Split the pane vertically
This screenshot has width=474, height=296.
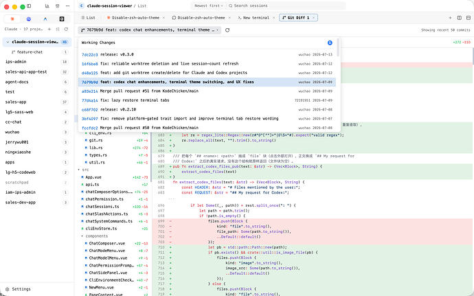click(x=460, y=18)
